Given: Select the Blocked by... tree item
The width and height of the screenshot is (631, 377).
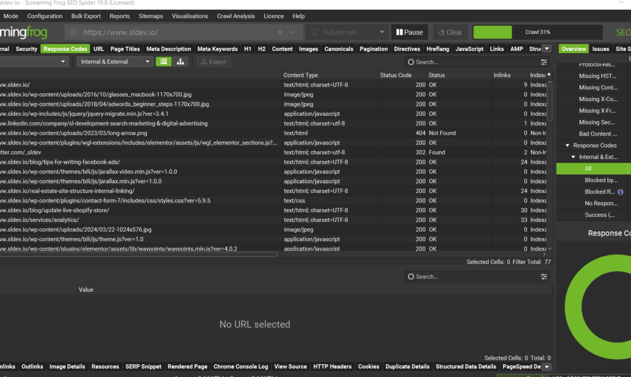Looking at the screenshot, I should [x=601, y=180].
